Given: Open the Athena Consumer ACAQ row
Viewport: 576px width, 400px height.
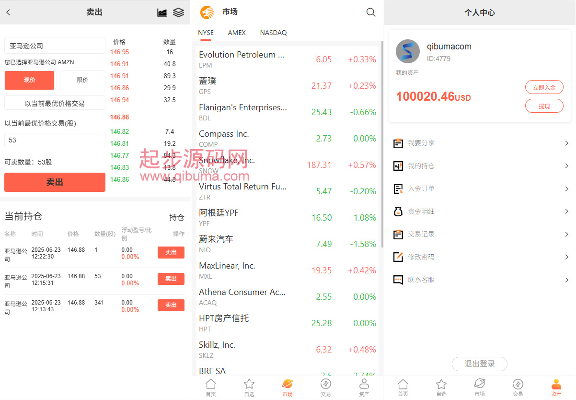Looking at the screenshot, I should tap(287, 297).
